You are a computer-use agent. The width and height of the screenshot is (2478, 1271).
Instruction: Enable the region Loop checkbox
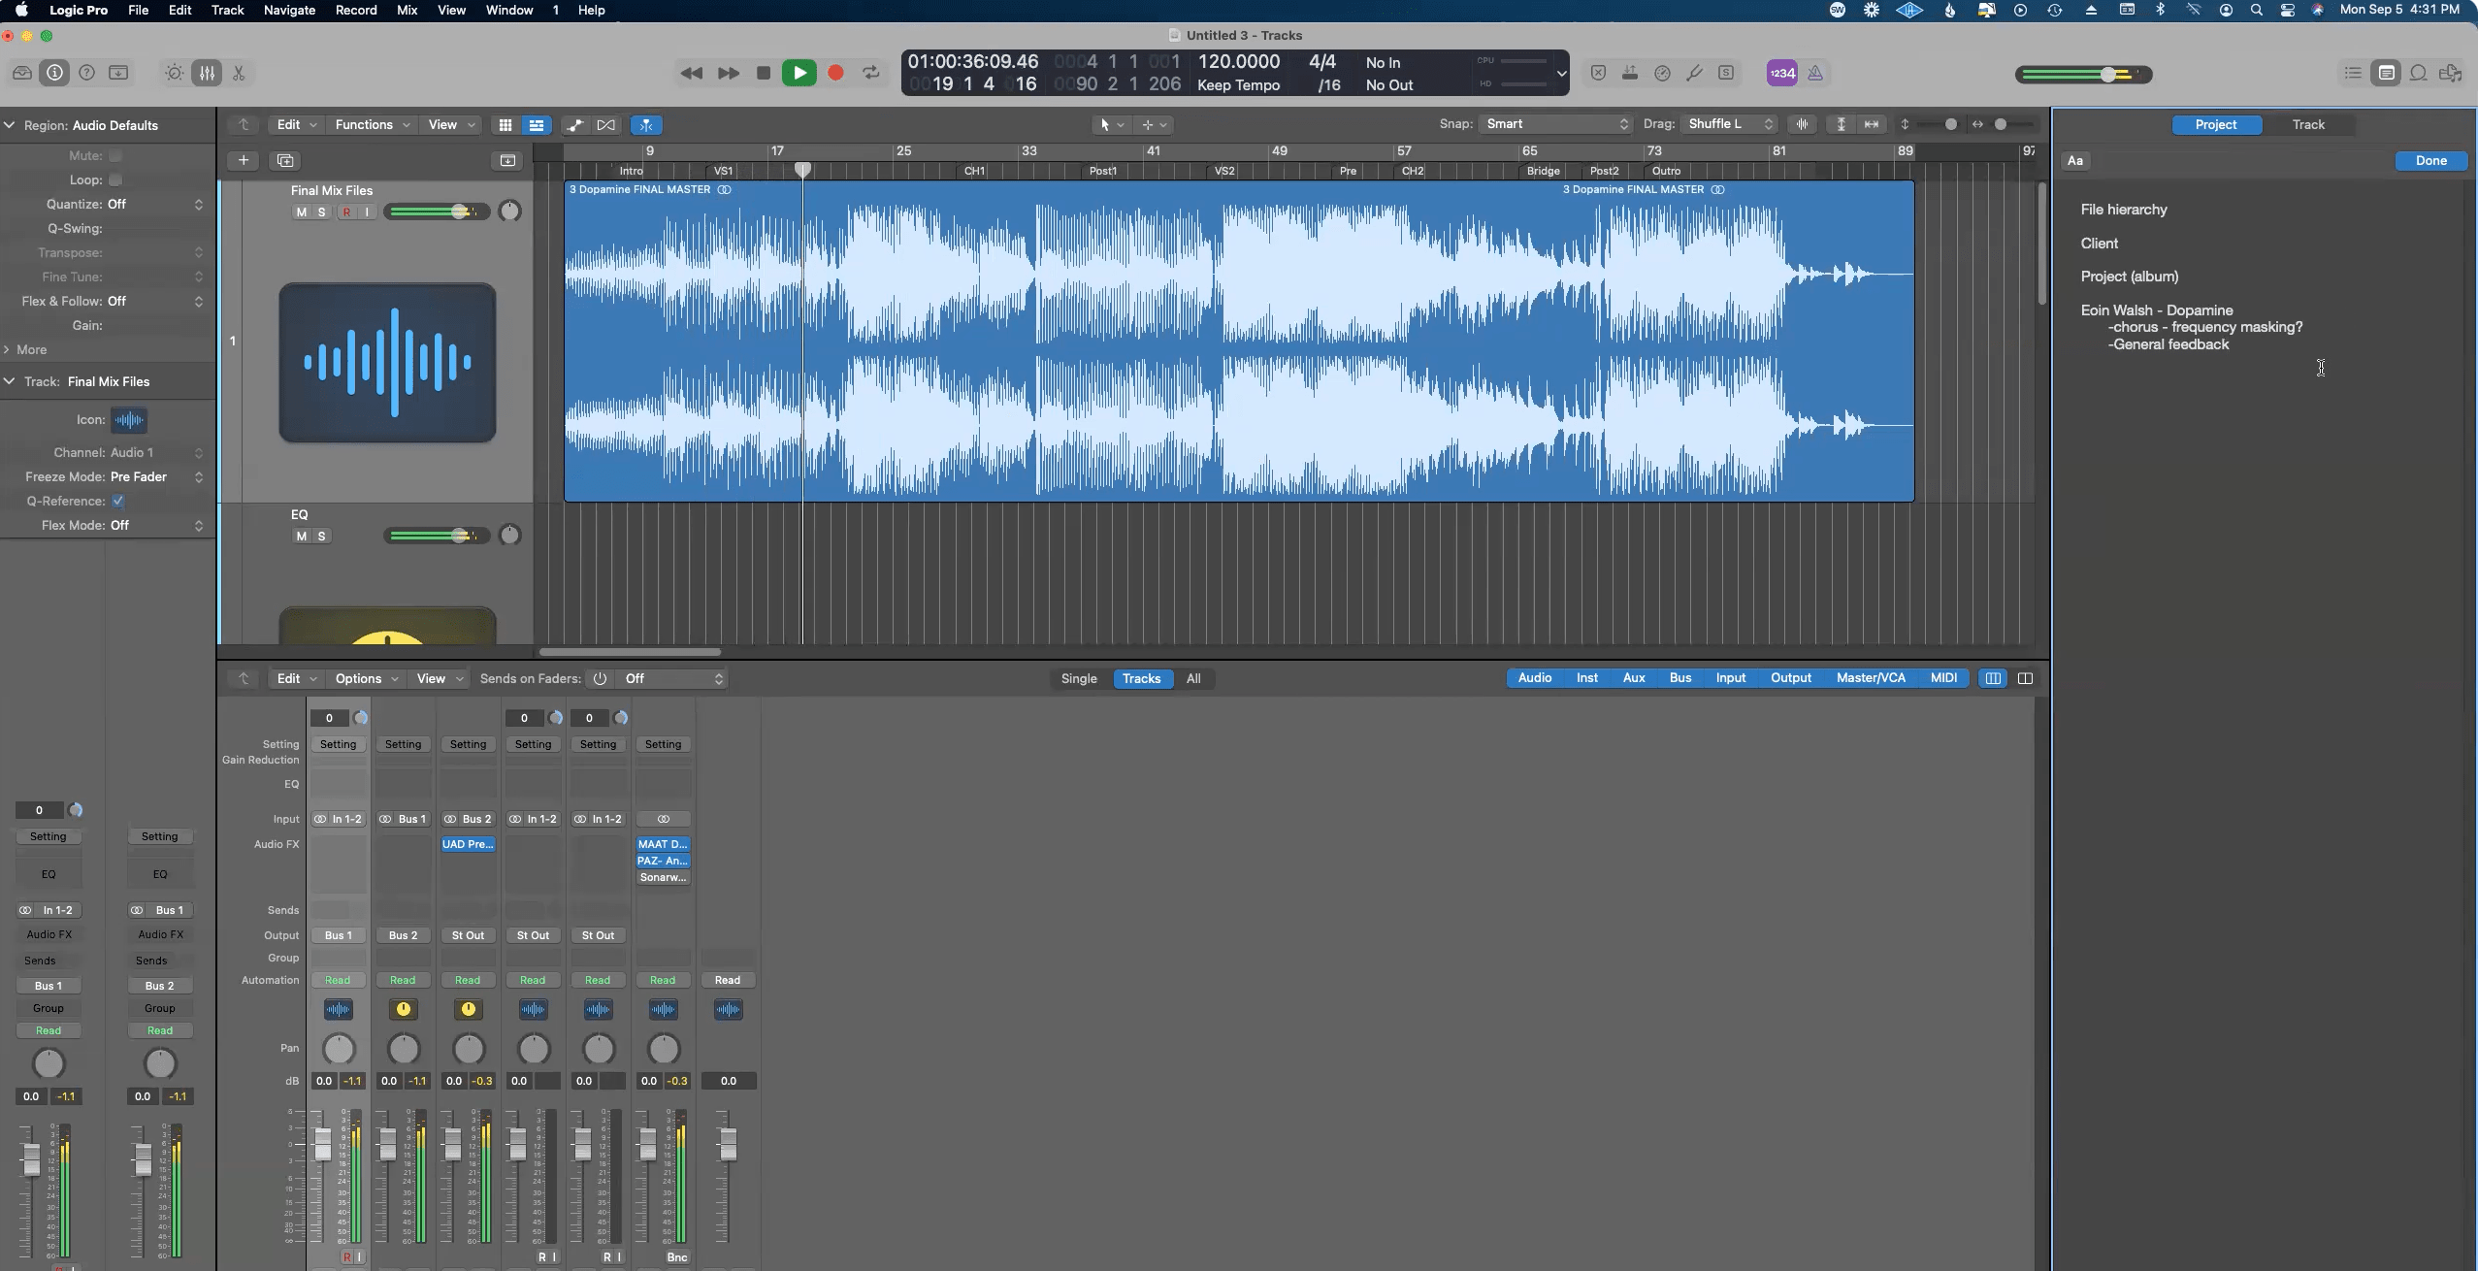115,179
